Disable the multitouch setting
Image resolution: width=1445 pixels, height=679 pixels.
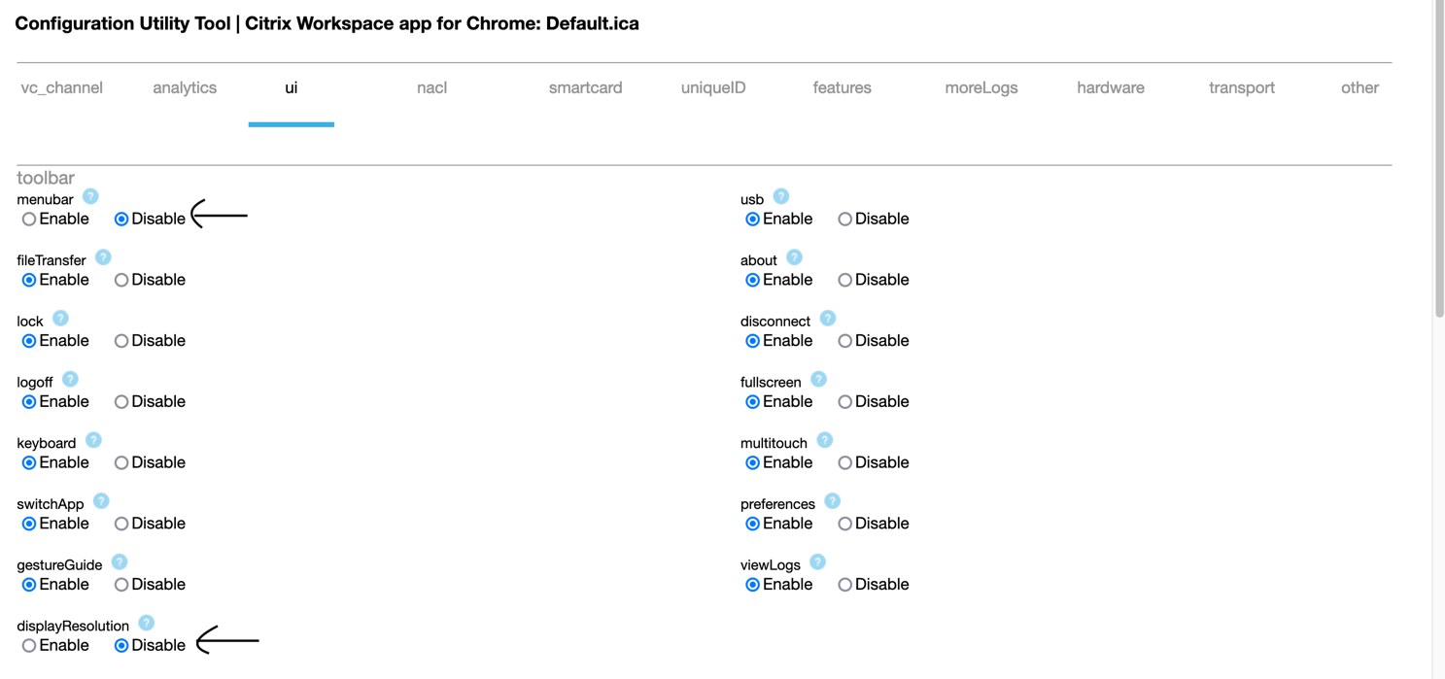pyautogui.click(x=845, y=463)
